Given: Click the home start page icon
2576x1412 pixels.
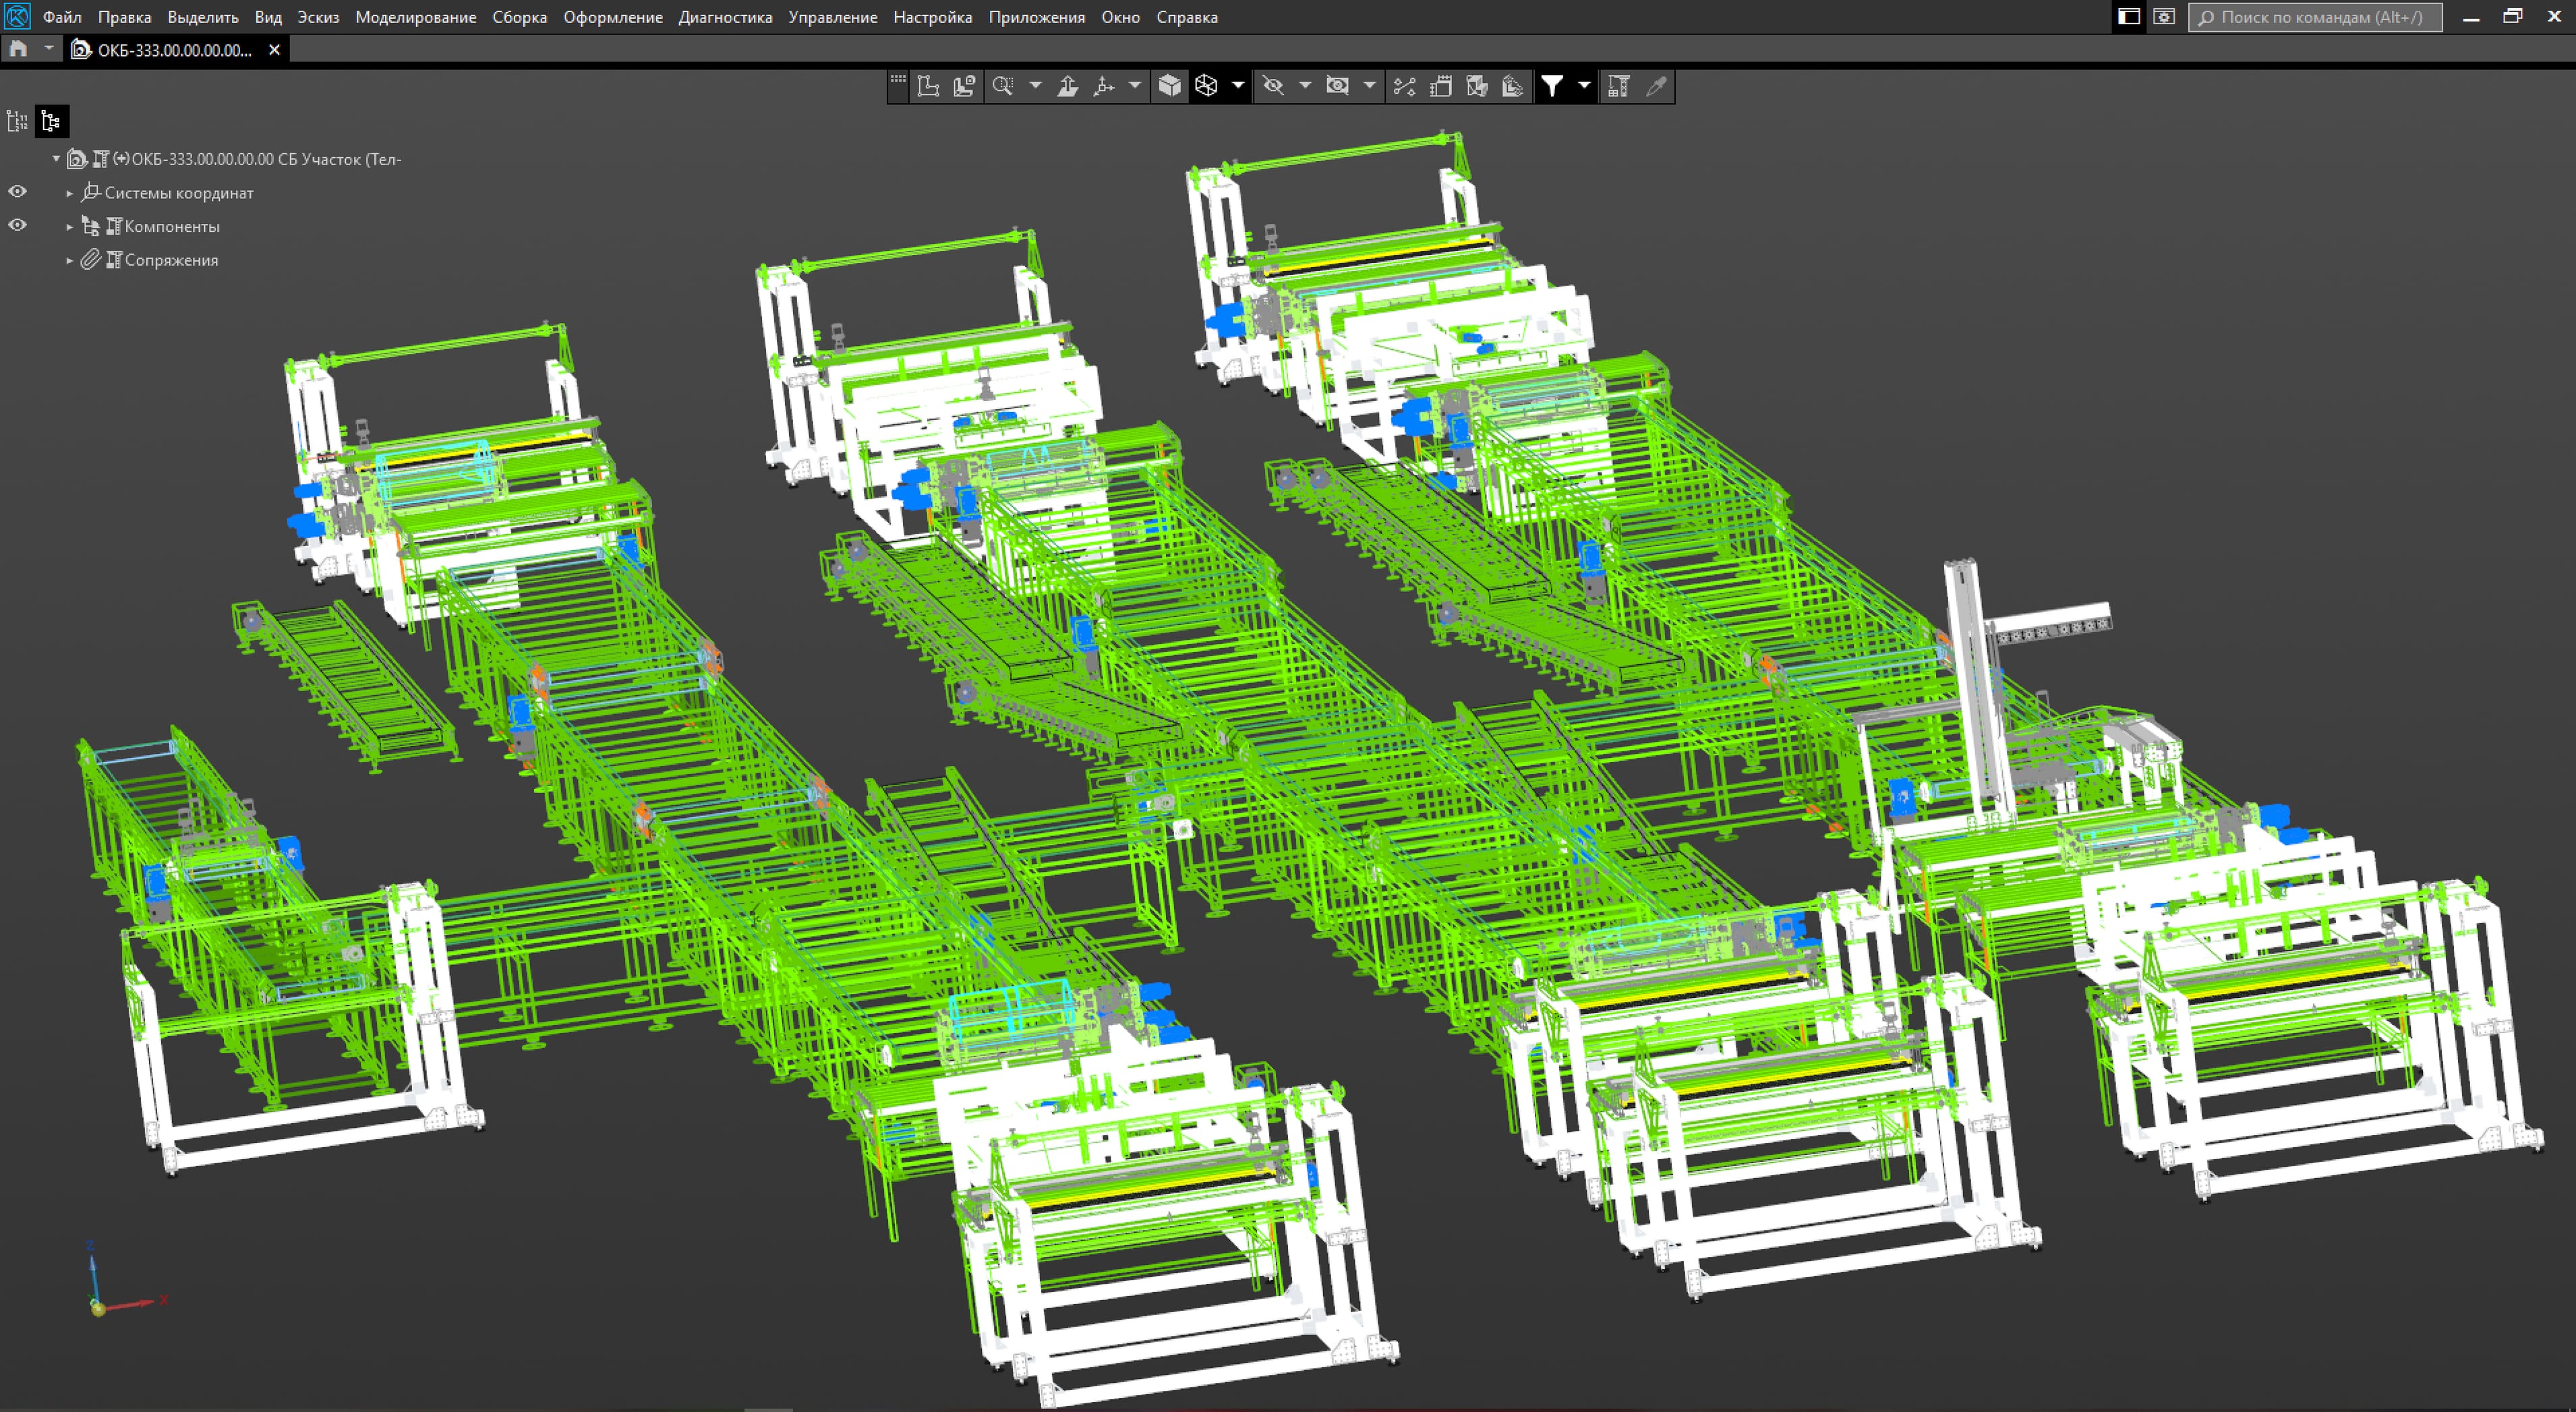Looking at the screenshot, I should (x=18, y=49).
